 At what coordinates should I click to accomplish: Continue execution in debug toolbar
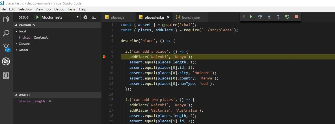pyautogui.click(x=251, y=17)
